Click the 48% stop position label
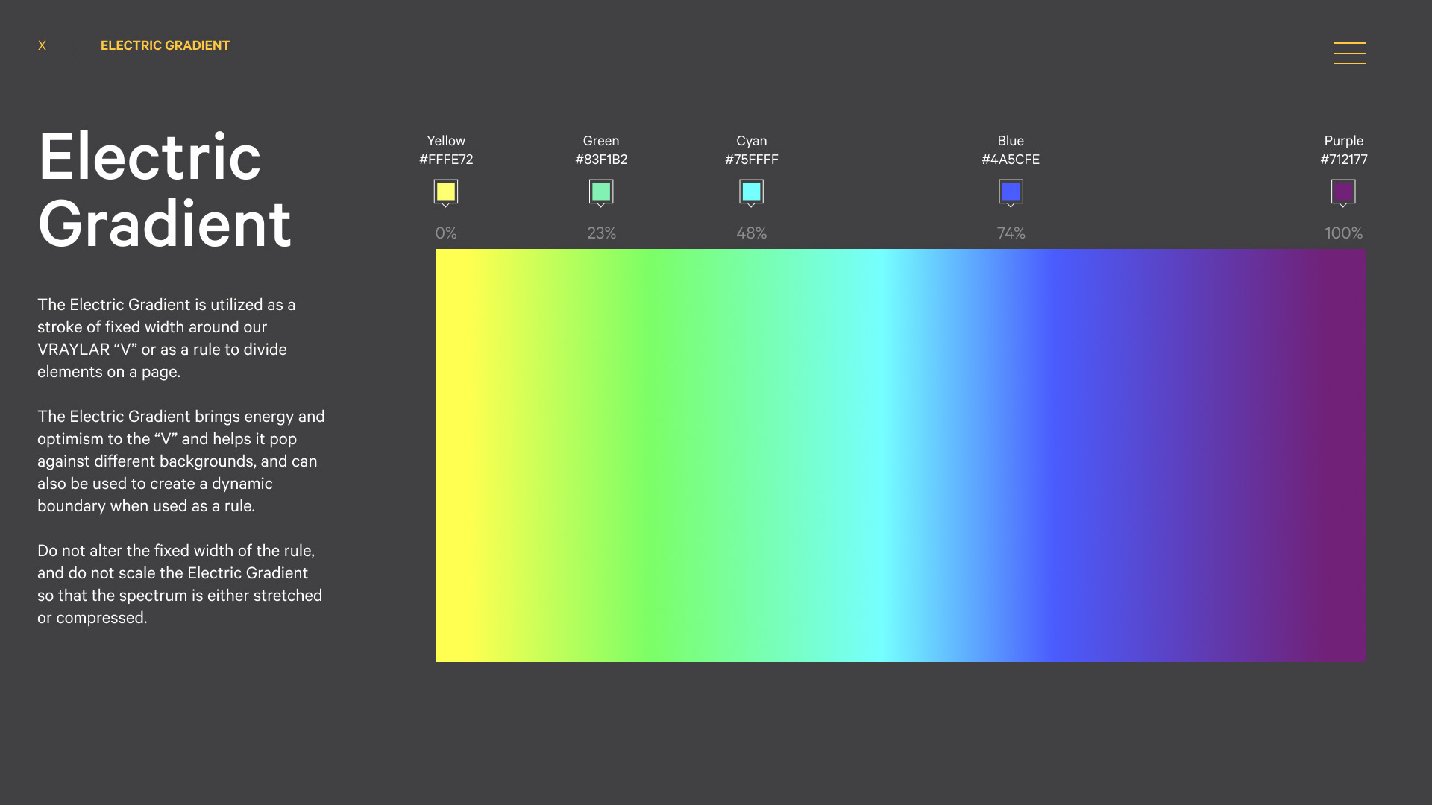 click(751, 233)
